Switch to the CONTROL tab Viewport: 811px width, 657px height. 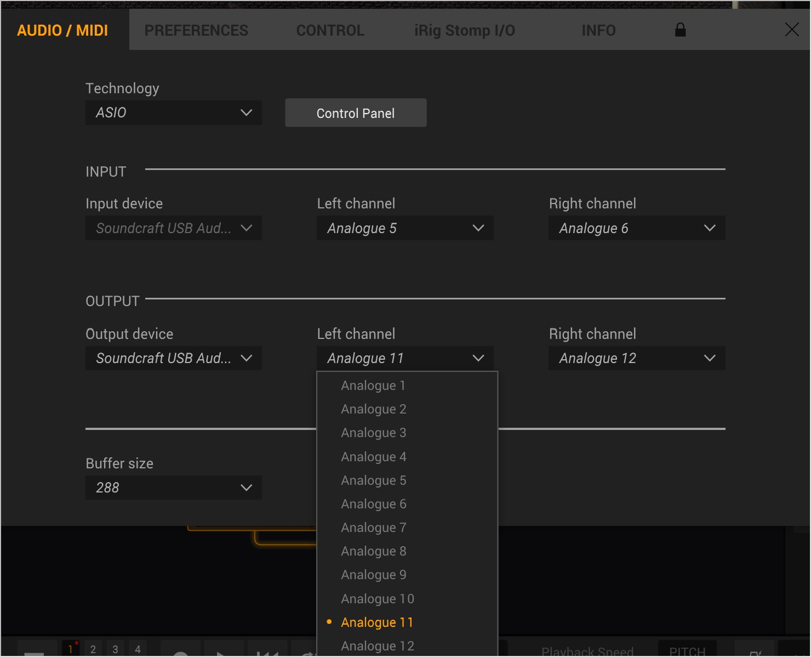330,31
